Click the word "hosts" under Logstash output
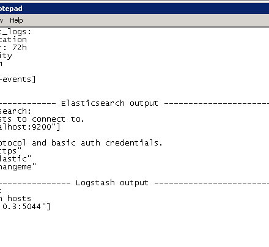The image size is (269, 247). (19, 199)
